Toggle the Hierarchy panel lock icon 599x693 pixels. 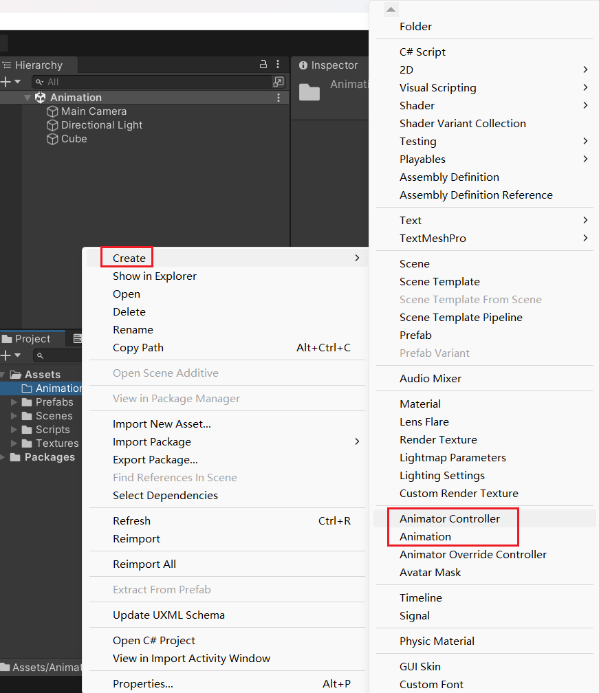[x=263, y=65]
